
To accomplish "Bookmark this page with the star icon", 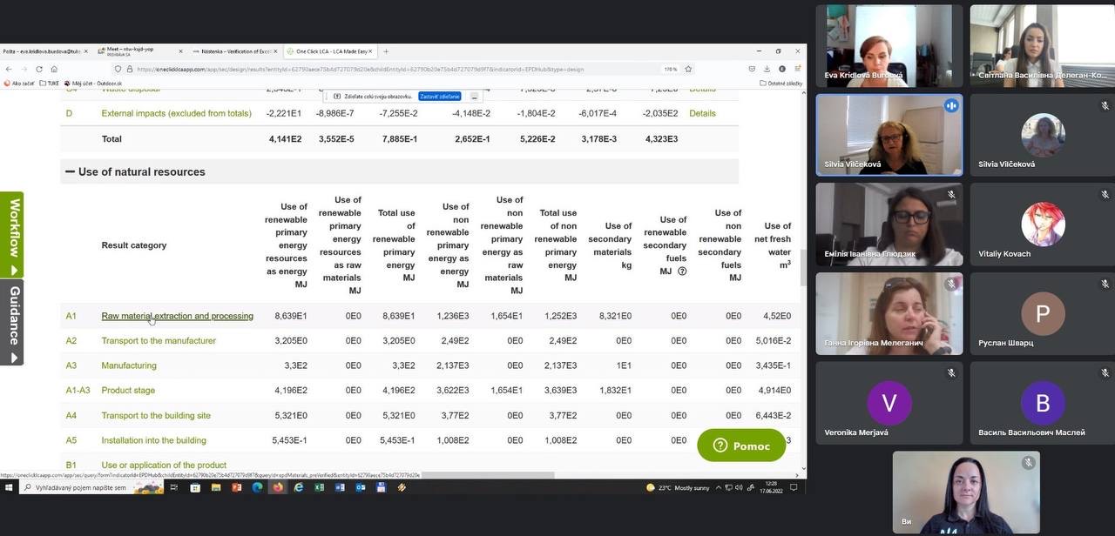I will pos(688,69).
